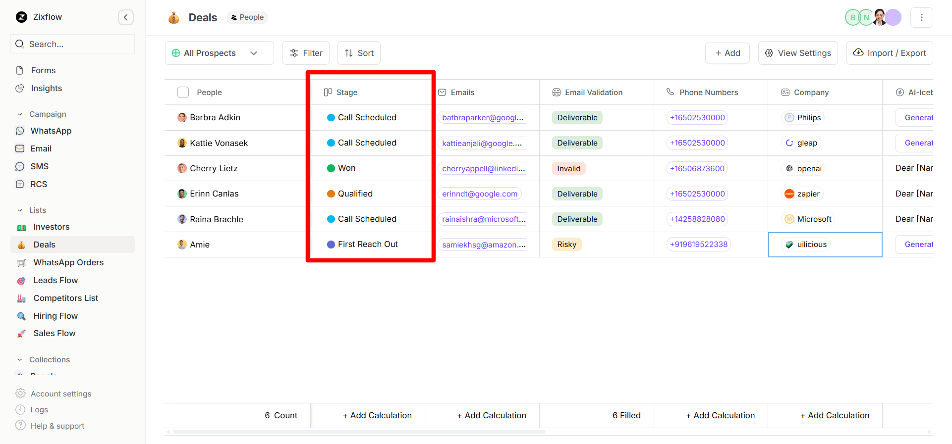Open the All Prospects view dropdown
This screenshot has height=444, width=952.
click(x=220, y=53)
